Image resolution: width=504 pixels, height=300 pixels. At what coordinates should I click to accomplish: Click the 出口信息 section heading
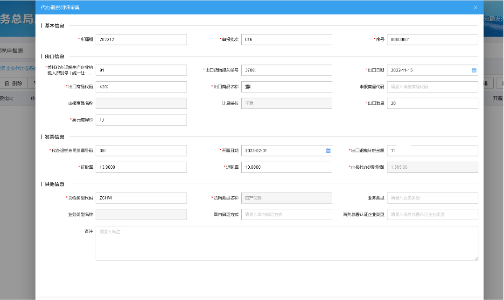[54, 57]
